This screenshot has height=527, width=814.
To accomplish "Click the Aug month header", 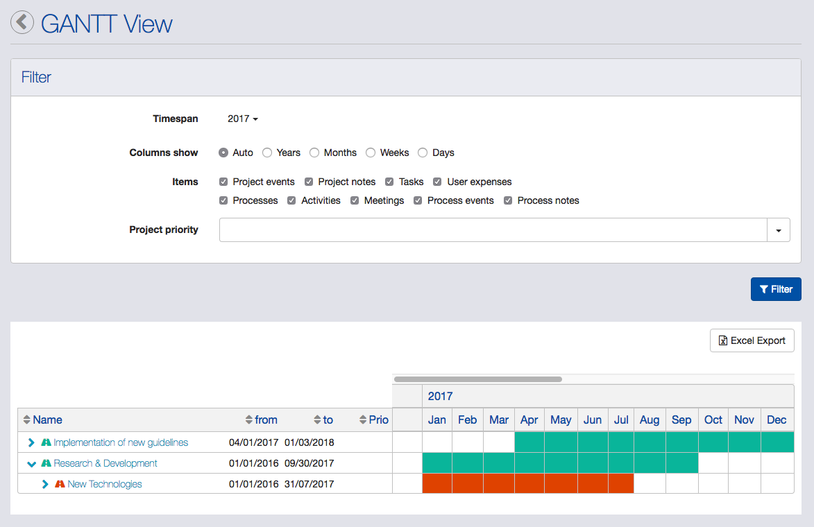I will click(650, 420).
